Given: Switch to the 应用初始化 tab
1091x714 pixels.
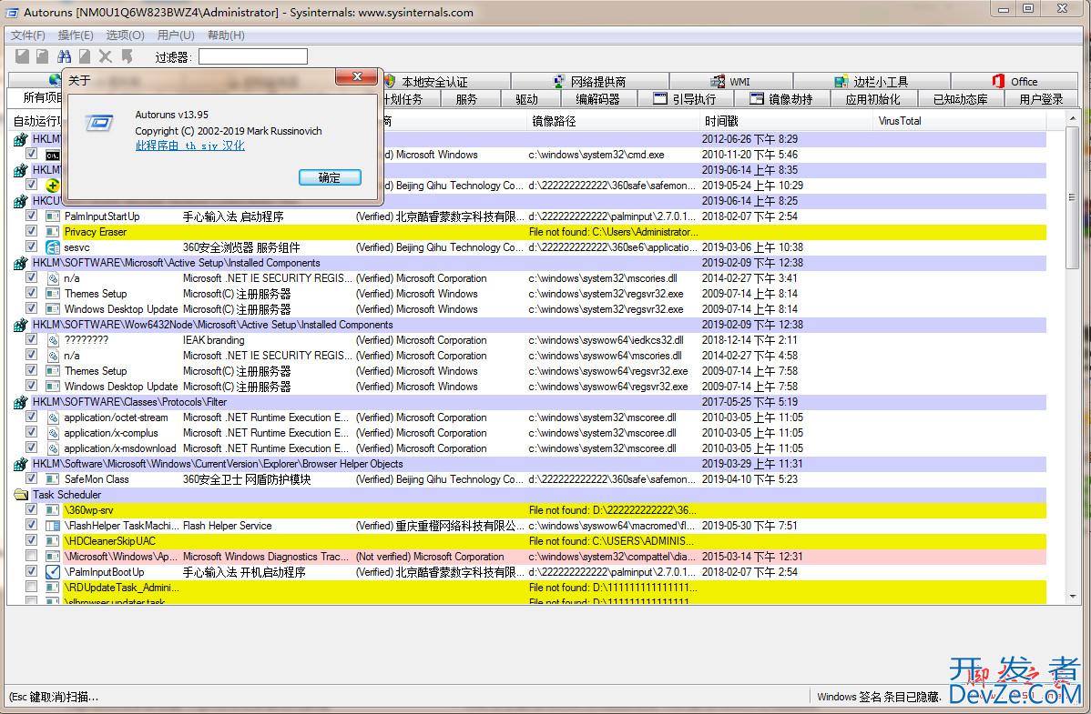Looking at the screenshot, I should (873, 99).
